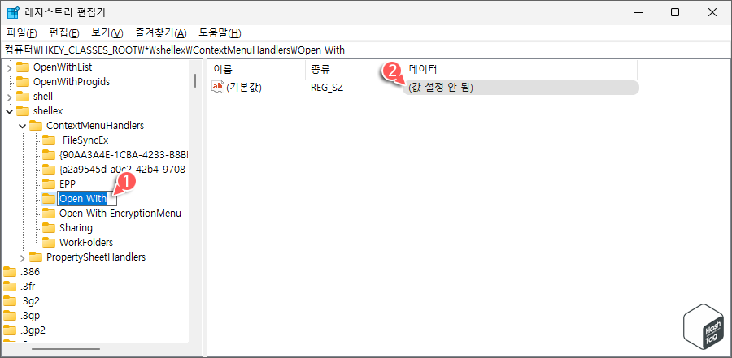Click the (값 설정 안 됨) data cell
Image resolution: width=732 pixels, height=358 pixels.
pyautogui.click(x=521, y=88)
